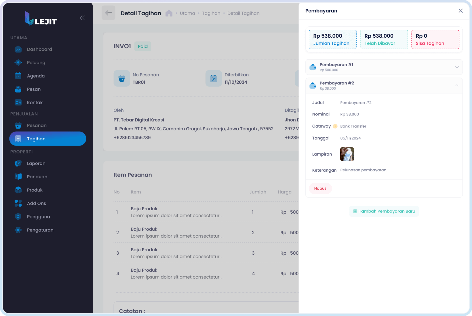Go back using the arrow button
Viewport: 472px width, 316px height.
coord(108,13)
